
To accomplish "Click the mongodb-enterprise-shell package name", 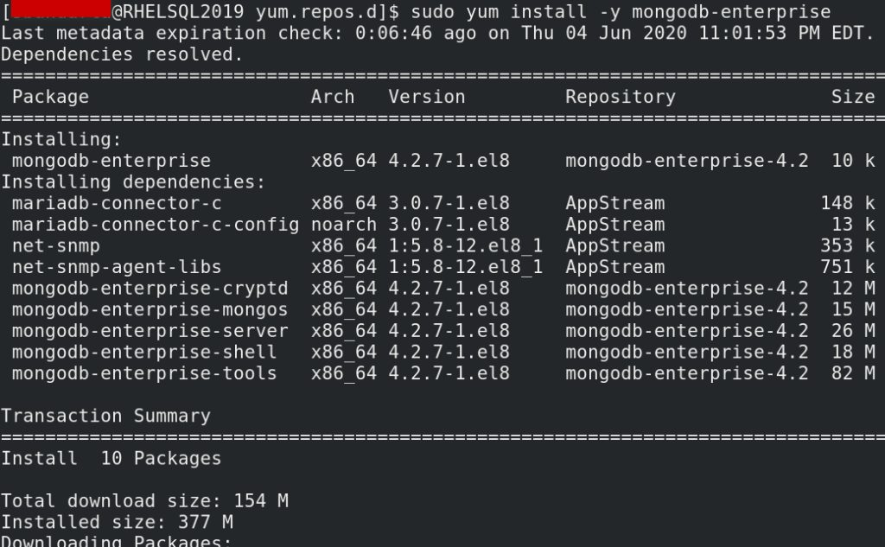I will tap(144, 352).
